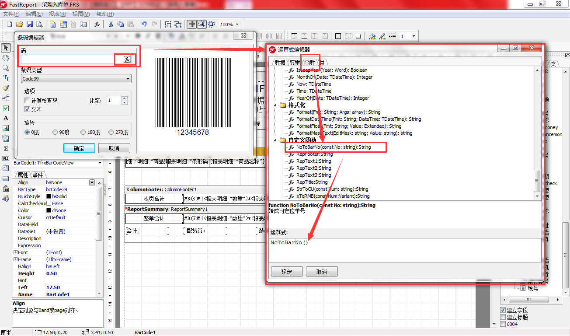Select the Picture object tool

[x=6, y=128]
